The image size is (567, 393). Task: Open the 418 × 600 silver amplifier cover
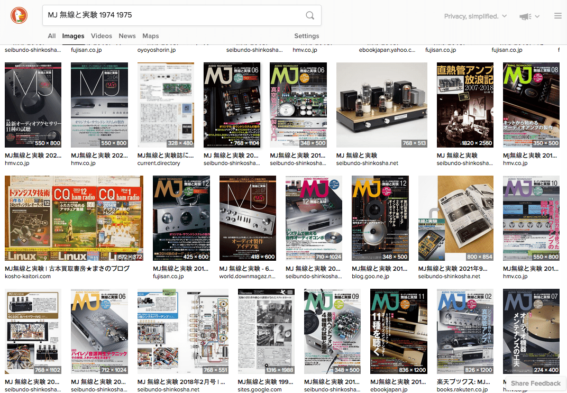point(248,218)
